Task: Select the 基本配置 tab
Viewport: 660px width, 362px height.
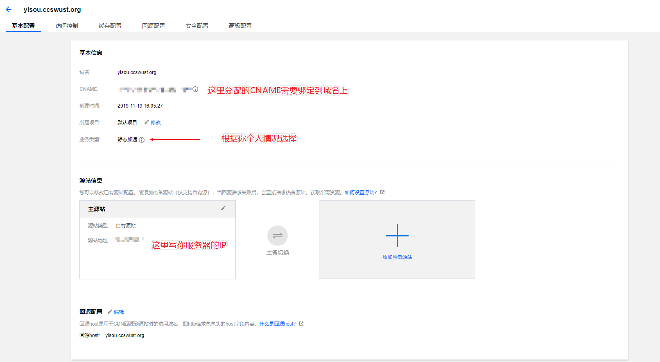Action: pos(23,26)
